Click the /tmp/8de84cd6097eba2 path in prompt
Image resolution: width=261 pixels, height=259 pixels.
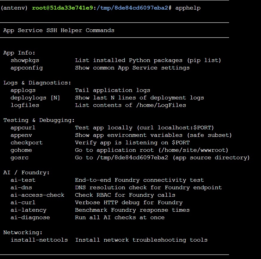(x=132, y=8)
